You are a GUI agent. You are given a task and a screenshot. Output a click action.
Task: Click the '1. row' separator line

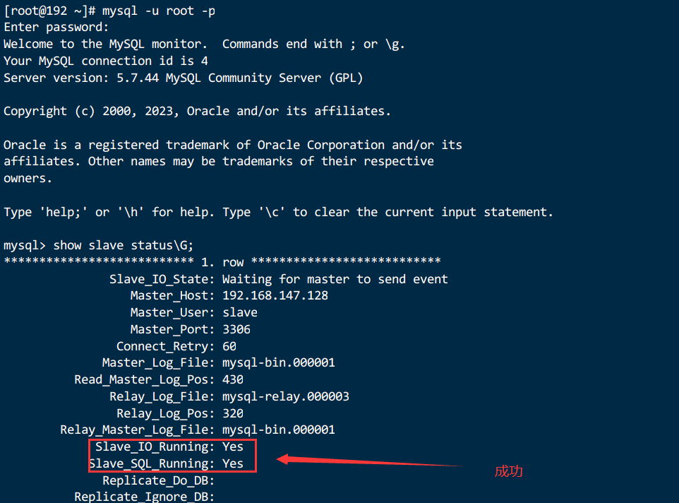point(222,261)
